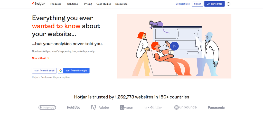This screenshot has height=117, width=263.
Task: Expand the Solutions dropdown menu
Action: pyautogui.click(x=73, y=4)
